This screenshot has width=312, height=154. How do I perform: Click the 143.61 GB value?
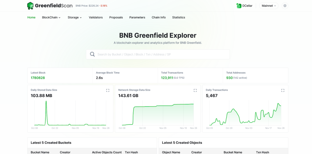tap(128, 96)
